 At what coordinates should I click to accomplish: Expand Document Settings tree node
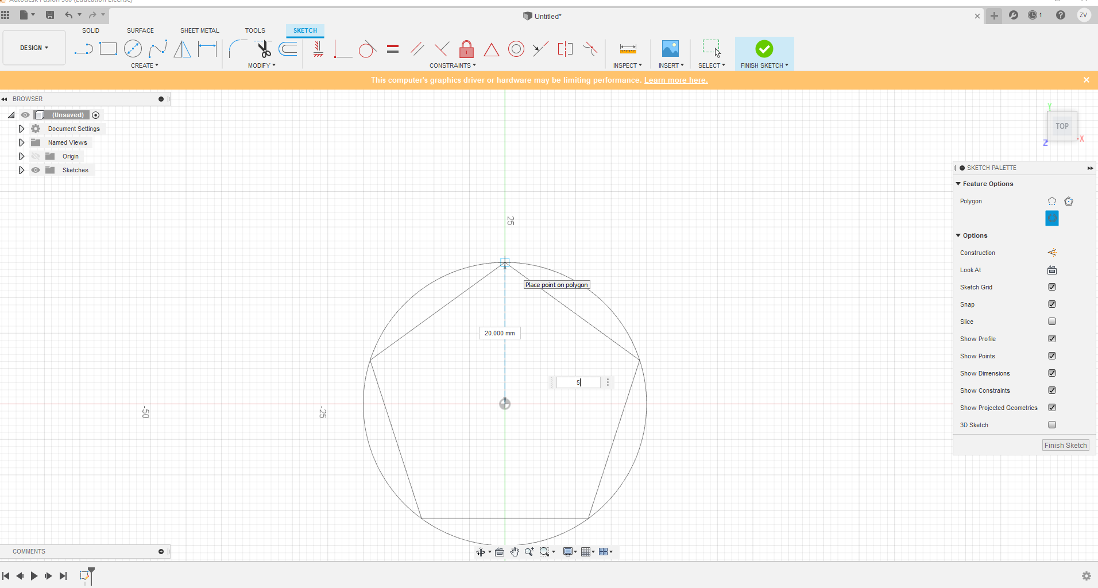click(x=21, y=129)
